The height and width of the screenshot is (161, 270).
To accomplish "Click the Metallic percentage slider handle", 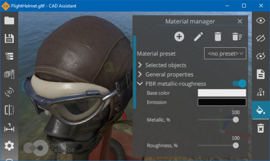I will click(x=236, y=120).
